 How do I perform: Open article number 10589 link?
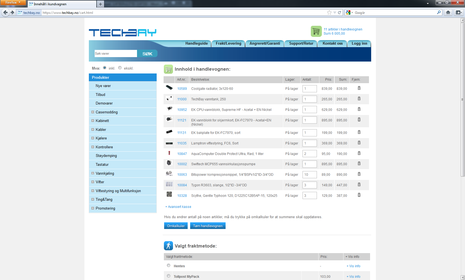[182, 89]
